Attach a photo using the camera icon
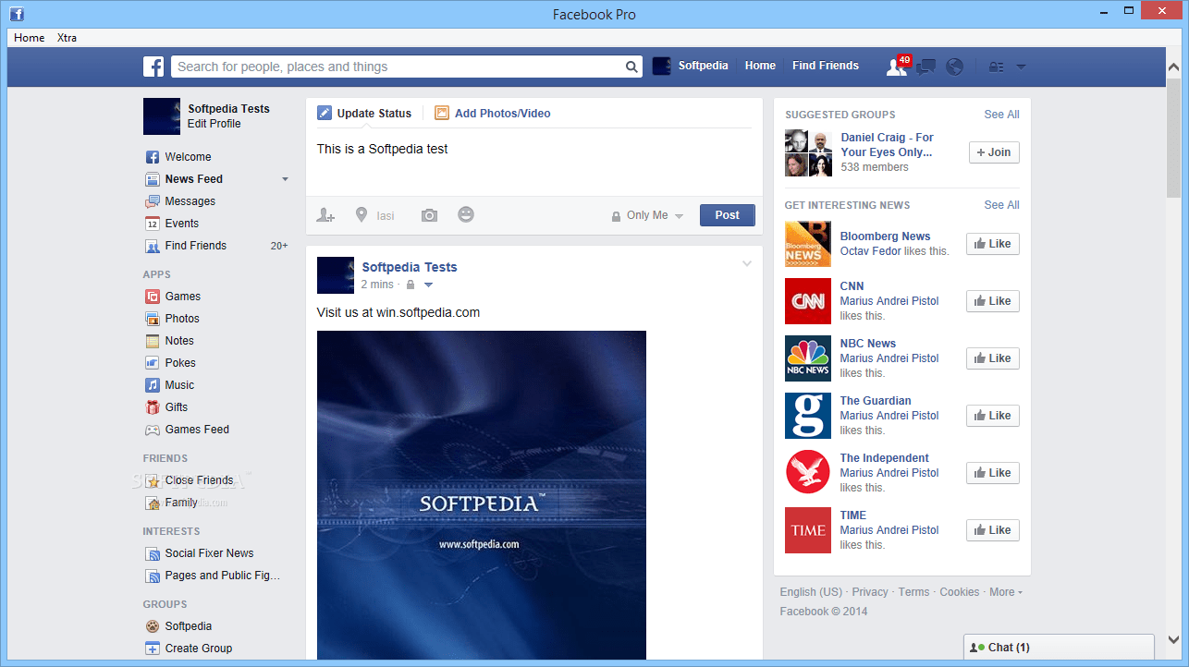Screen dimensions: 1189x667 pos(428,214)
